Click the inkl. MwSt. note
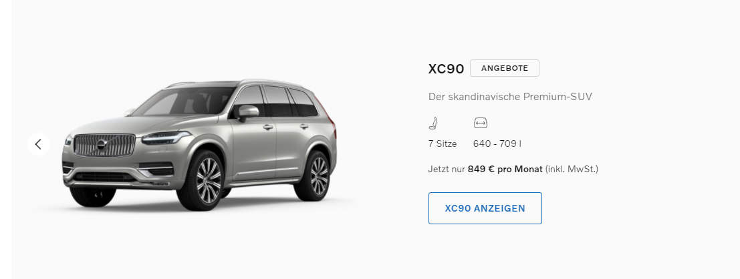This screenshot has width=740, height=279. coord(572,169)
